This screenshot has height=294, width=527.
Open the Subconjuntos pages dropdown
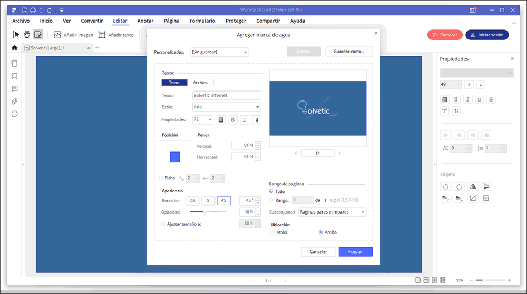(x=332, y=212)
